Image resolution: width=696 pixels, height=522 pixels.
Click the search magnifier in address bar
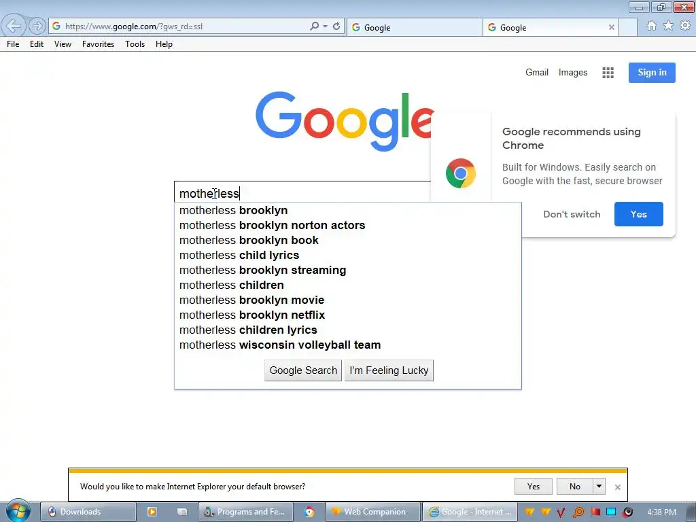pyautogui.click(x=314, y=27)
